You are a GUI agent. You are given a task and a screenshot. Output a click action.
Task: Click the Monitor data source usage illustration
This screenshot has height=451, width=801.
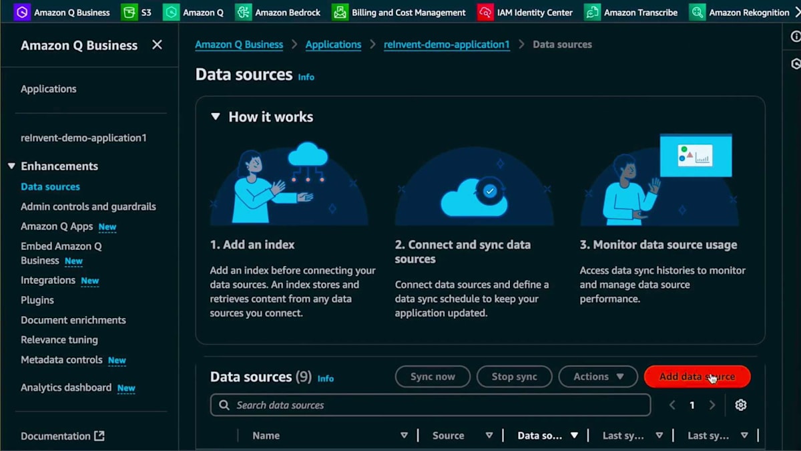pyautogui.click(x=659, y=180)
